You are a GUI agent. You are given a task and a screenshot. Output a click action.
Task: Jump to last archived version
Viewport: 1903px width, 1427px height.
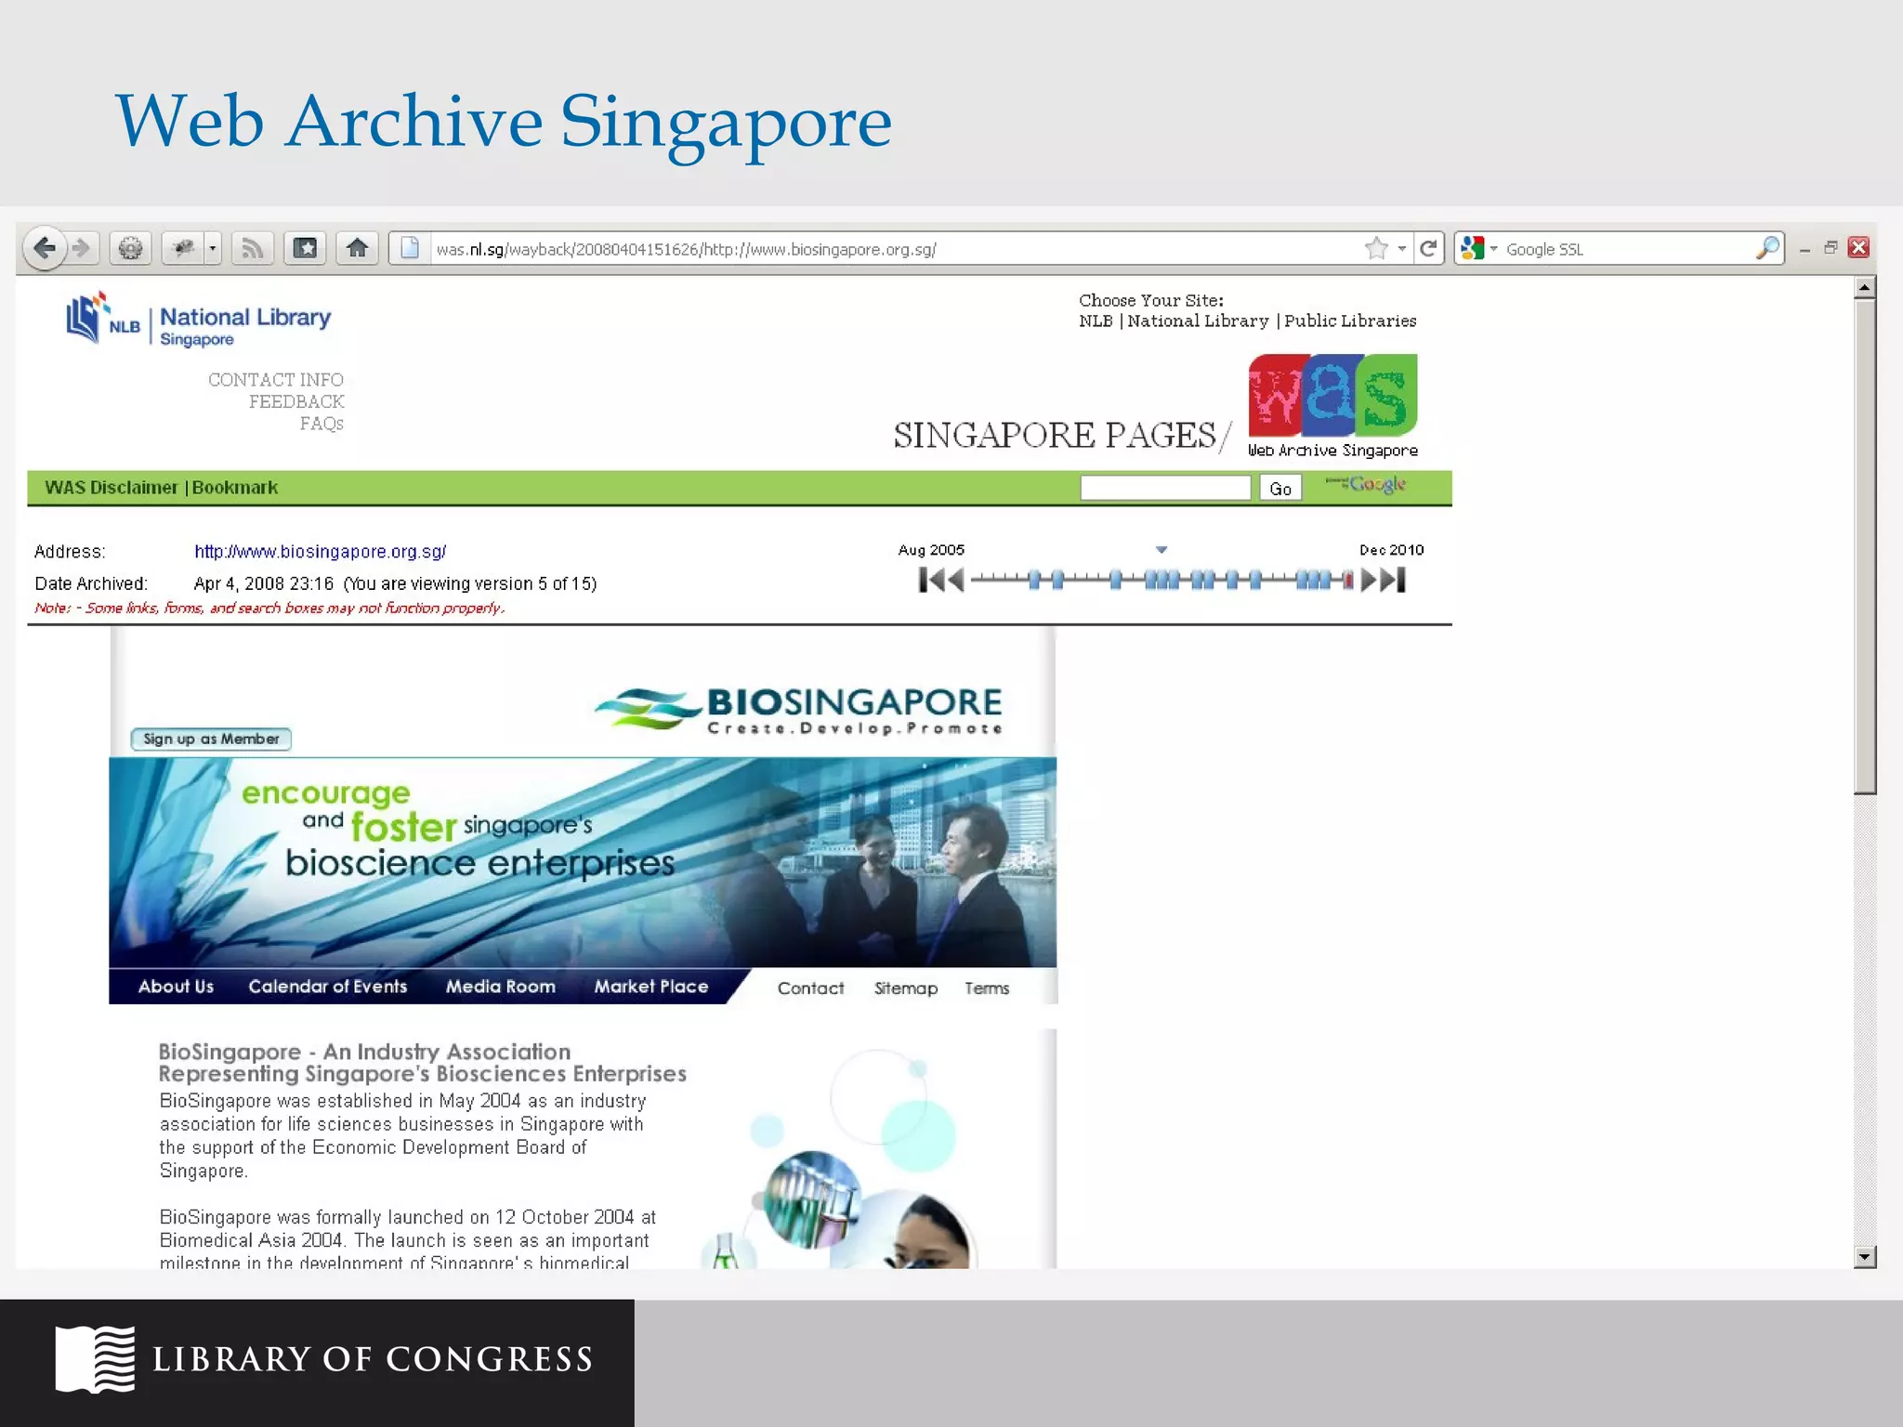point(1393,581)
